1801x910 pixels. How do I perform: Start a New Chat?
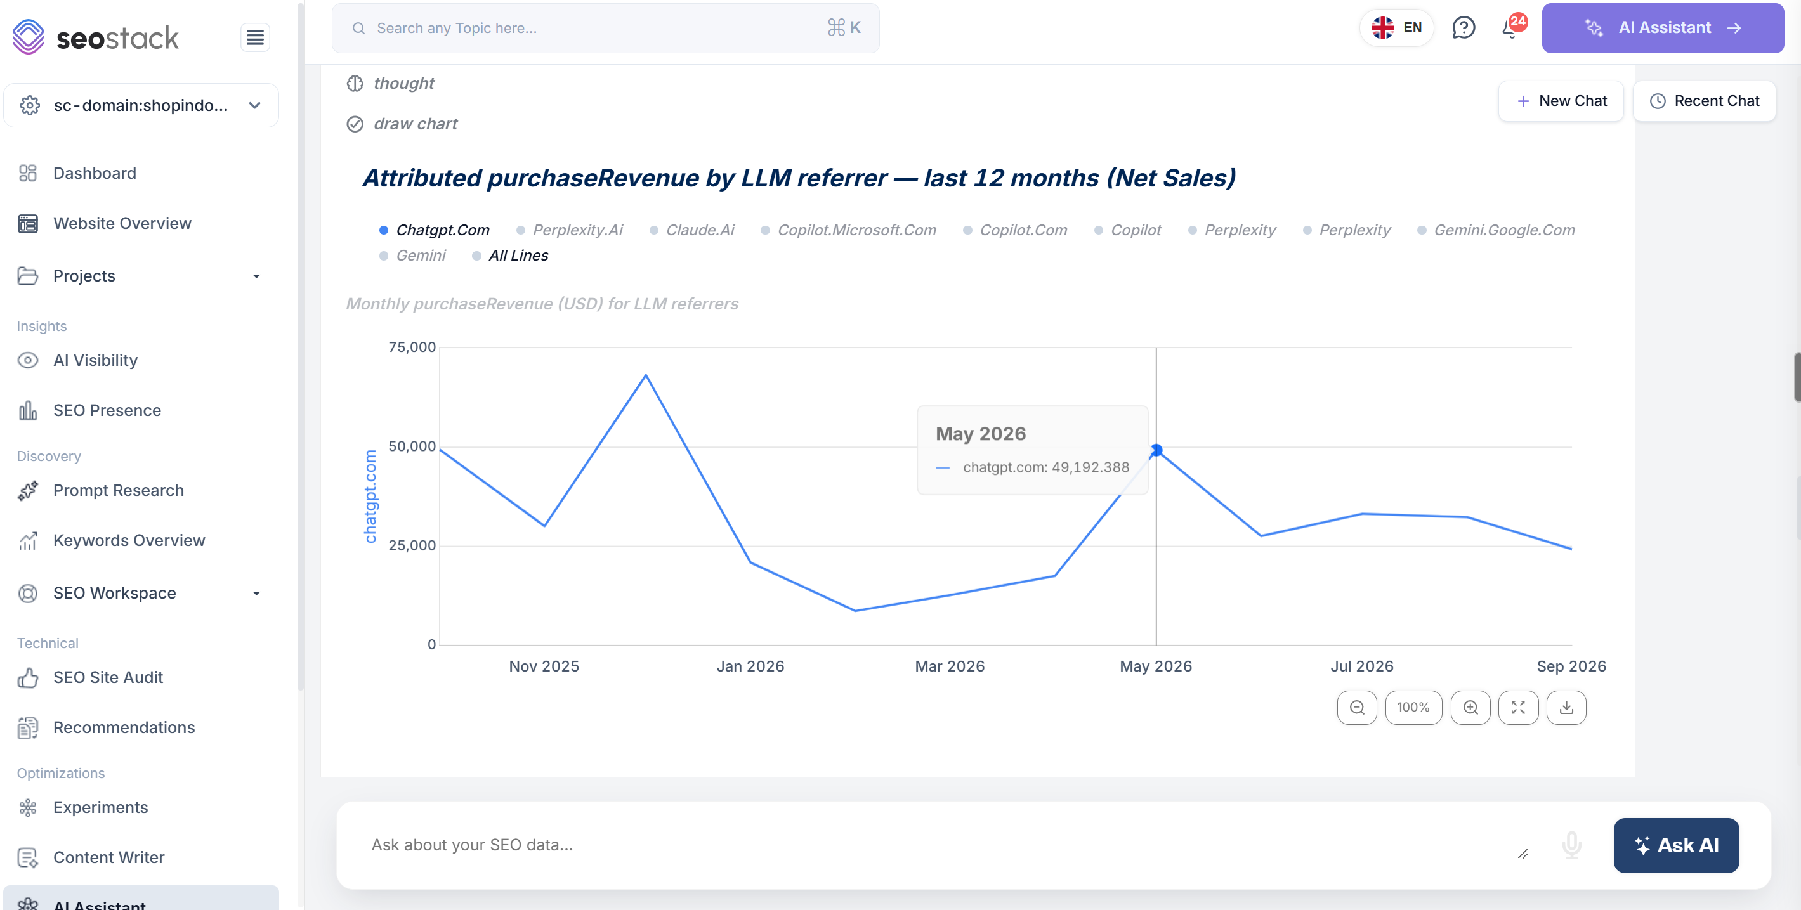pos(1561,101)
